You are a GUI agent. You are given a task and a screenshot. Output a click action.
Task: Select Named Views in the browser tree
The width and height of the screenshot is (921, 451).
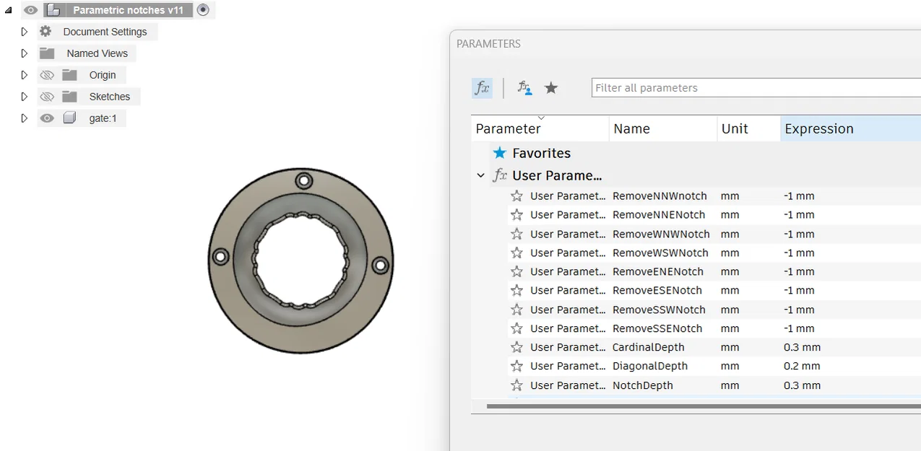[97, 53]
